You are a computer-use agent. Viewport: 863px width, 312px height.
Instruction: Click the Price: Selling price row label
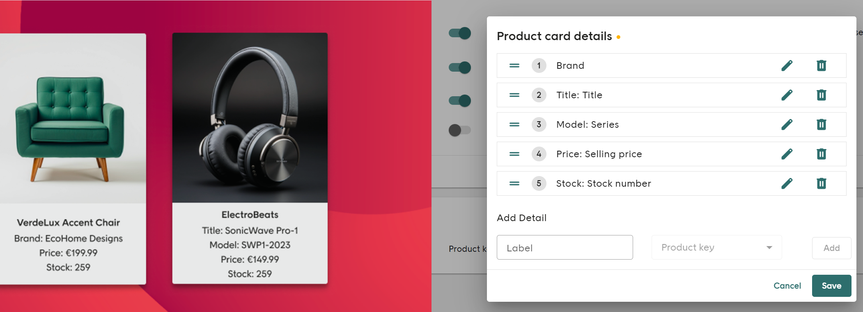pyautogui.click(x=599, y=154)
